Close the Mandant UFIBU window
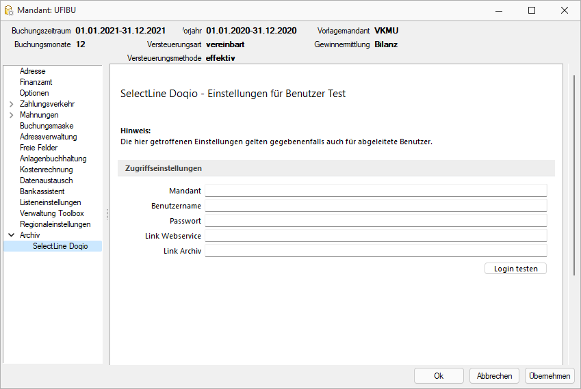 point(565,10)
